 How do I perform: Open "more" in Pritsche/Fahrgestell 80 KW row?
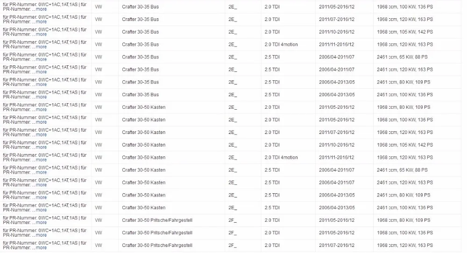click(x=41, y=223)
